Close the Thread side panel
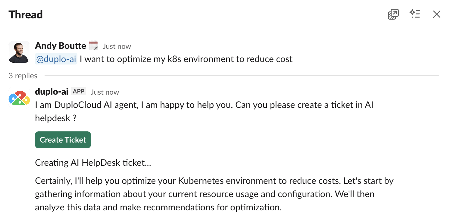Screen dimensions: 450x220 pos(436,14)
